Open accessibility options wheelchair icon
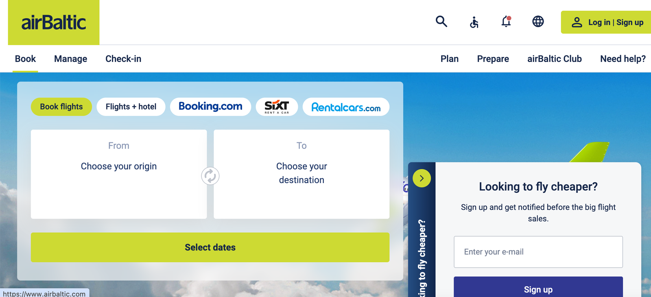651x297 pixels. (474, 22)
